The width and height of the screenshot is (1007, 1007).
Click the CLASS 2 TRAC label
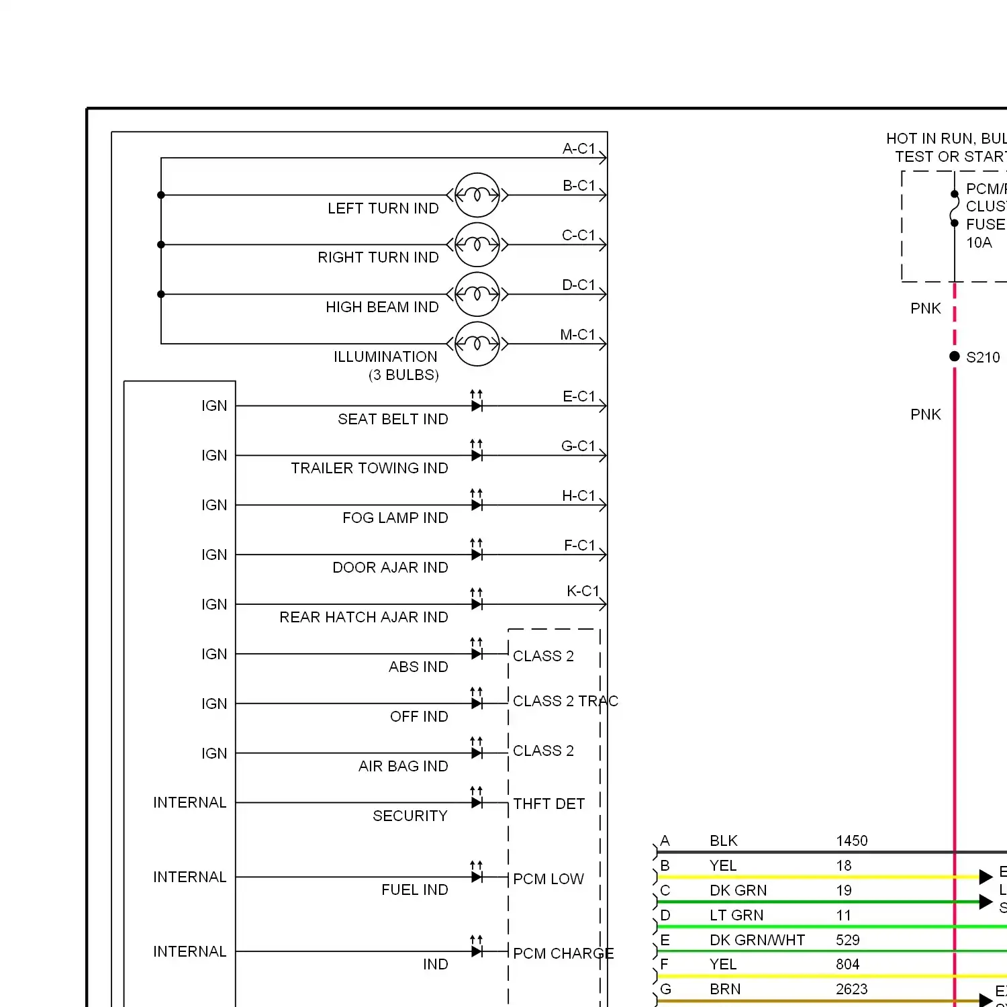pyautogui.click(x=565, y=701)
